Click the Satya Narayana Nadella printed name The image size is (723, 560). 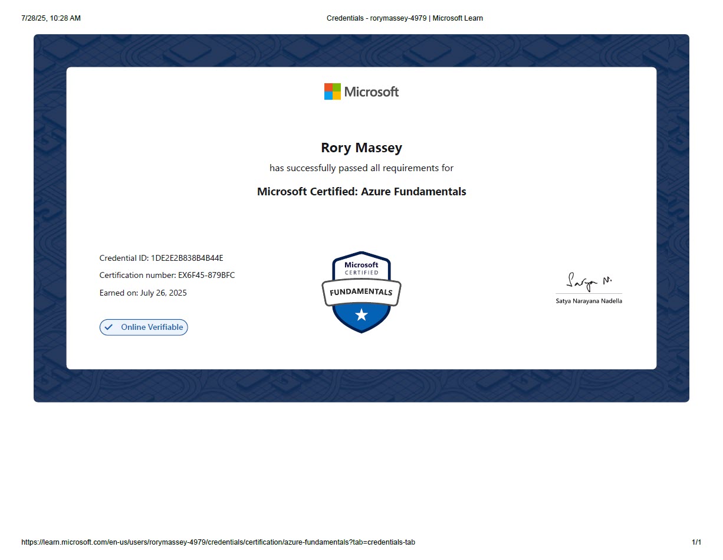(x=589, y=301)
